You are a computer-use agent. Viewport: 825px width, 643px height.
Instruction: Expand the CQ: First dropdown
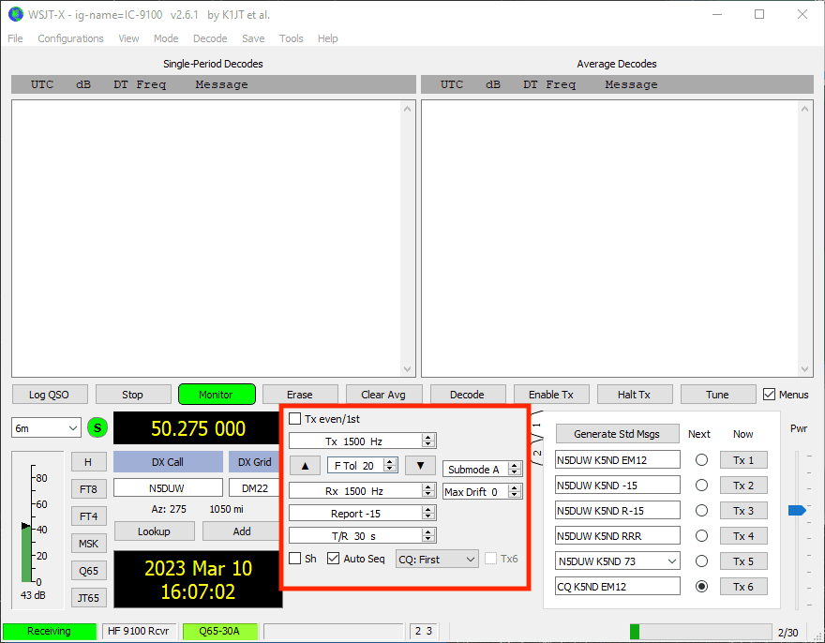pyautogui.click(x=437, y=559)
